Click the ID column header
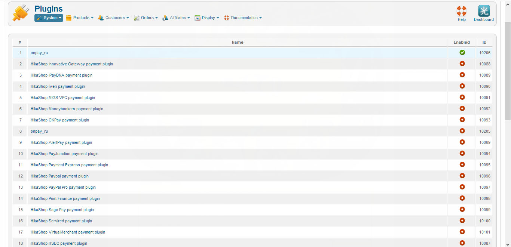 tap(484, 42)
